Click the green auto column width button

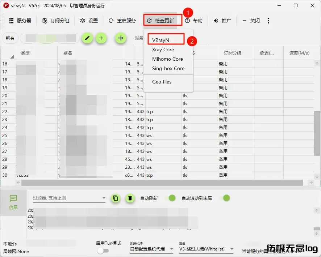click(121, 38)
